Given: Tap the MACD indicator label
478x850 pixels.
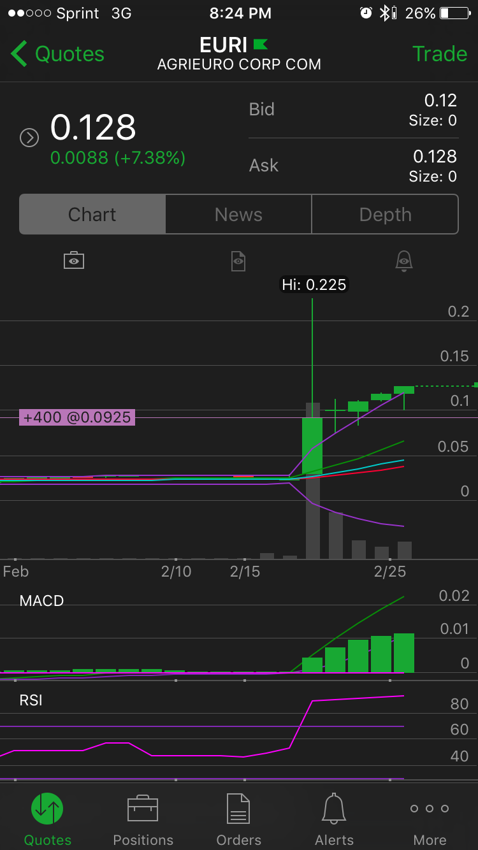Looking at the screenshot, I should coord(41,601).
